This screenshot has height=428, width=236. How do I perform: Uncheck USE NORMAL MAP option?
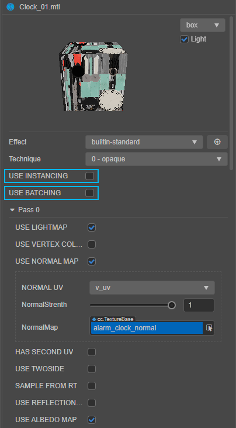(x=92, y=261)
